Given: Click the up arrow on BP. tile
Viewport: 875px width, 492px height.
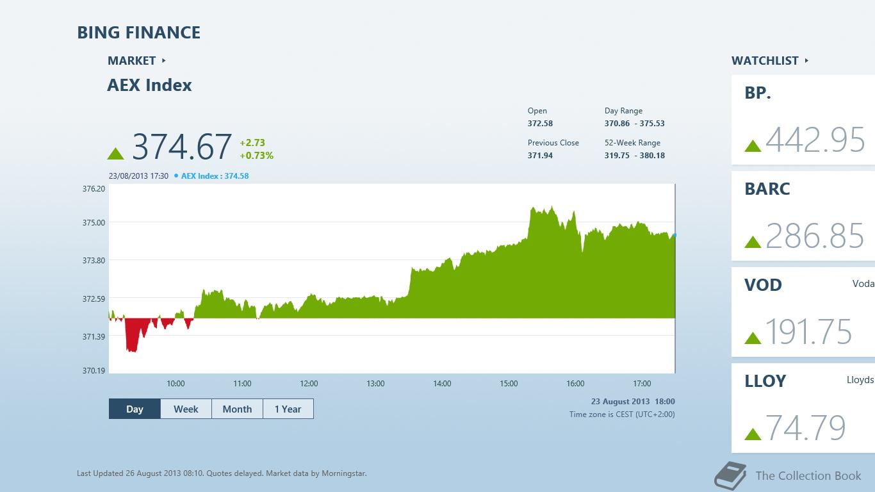Looking at the screenshot, I should [753, 145].
